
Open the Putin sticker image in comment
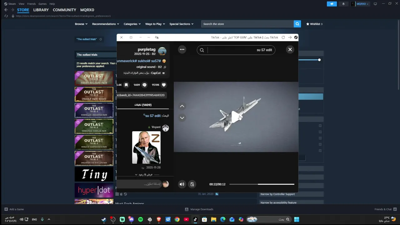(x=146, y=147)
